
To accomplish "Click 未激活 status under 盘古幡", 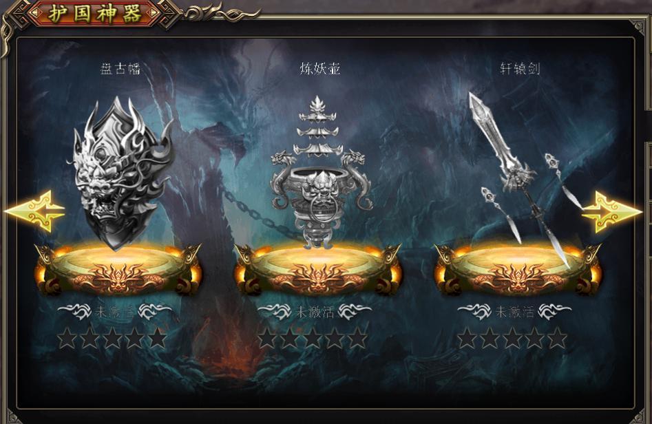I will 115,312.
